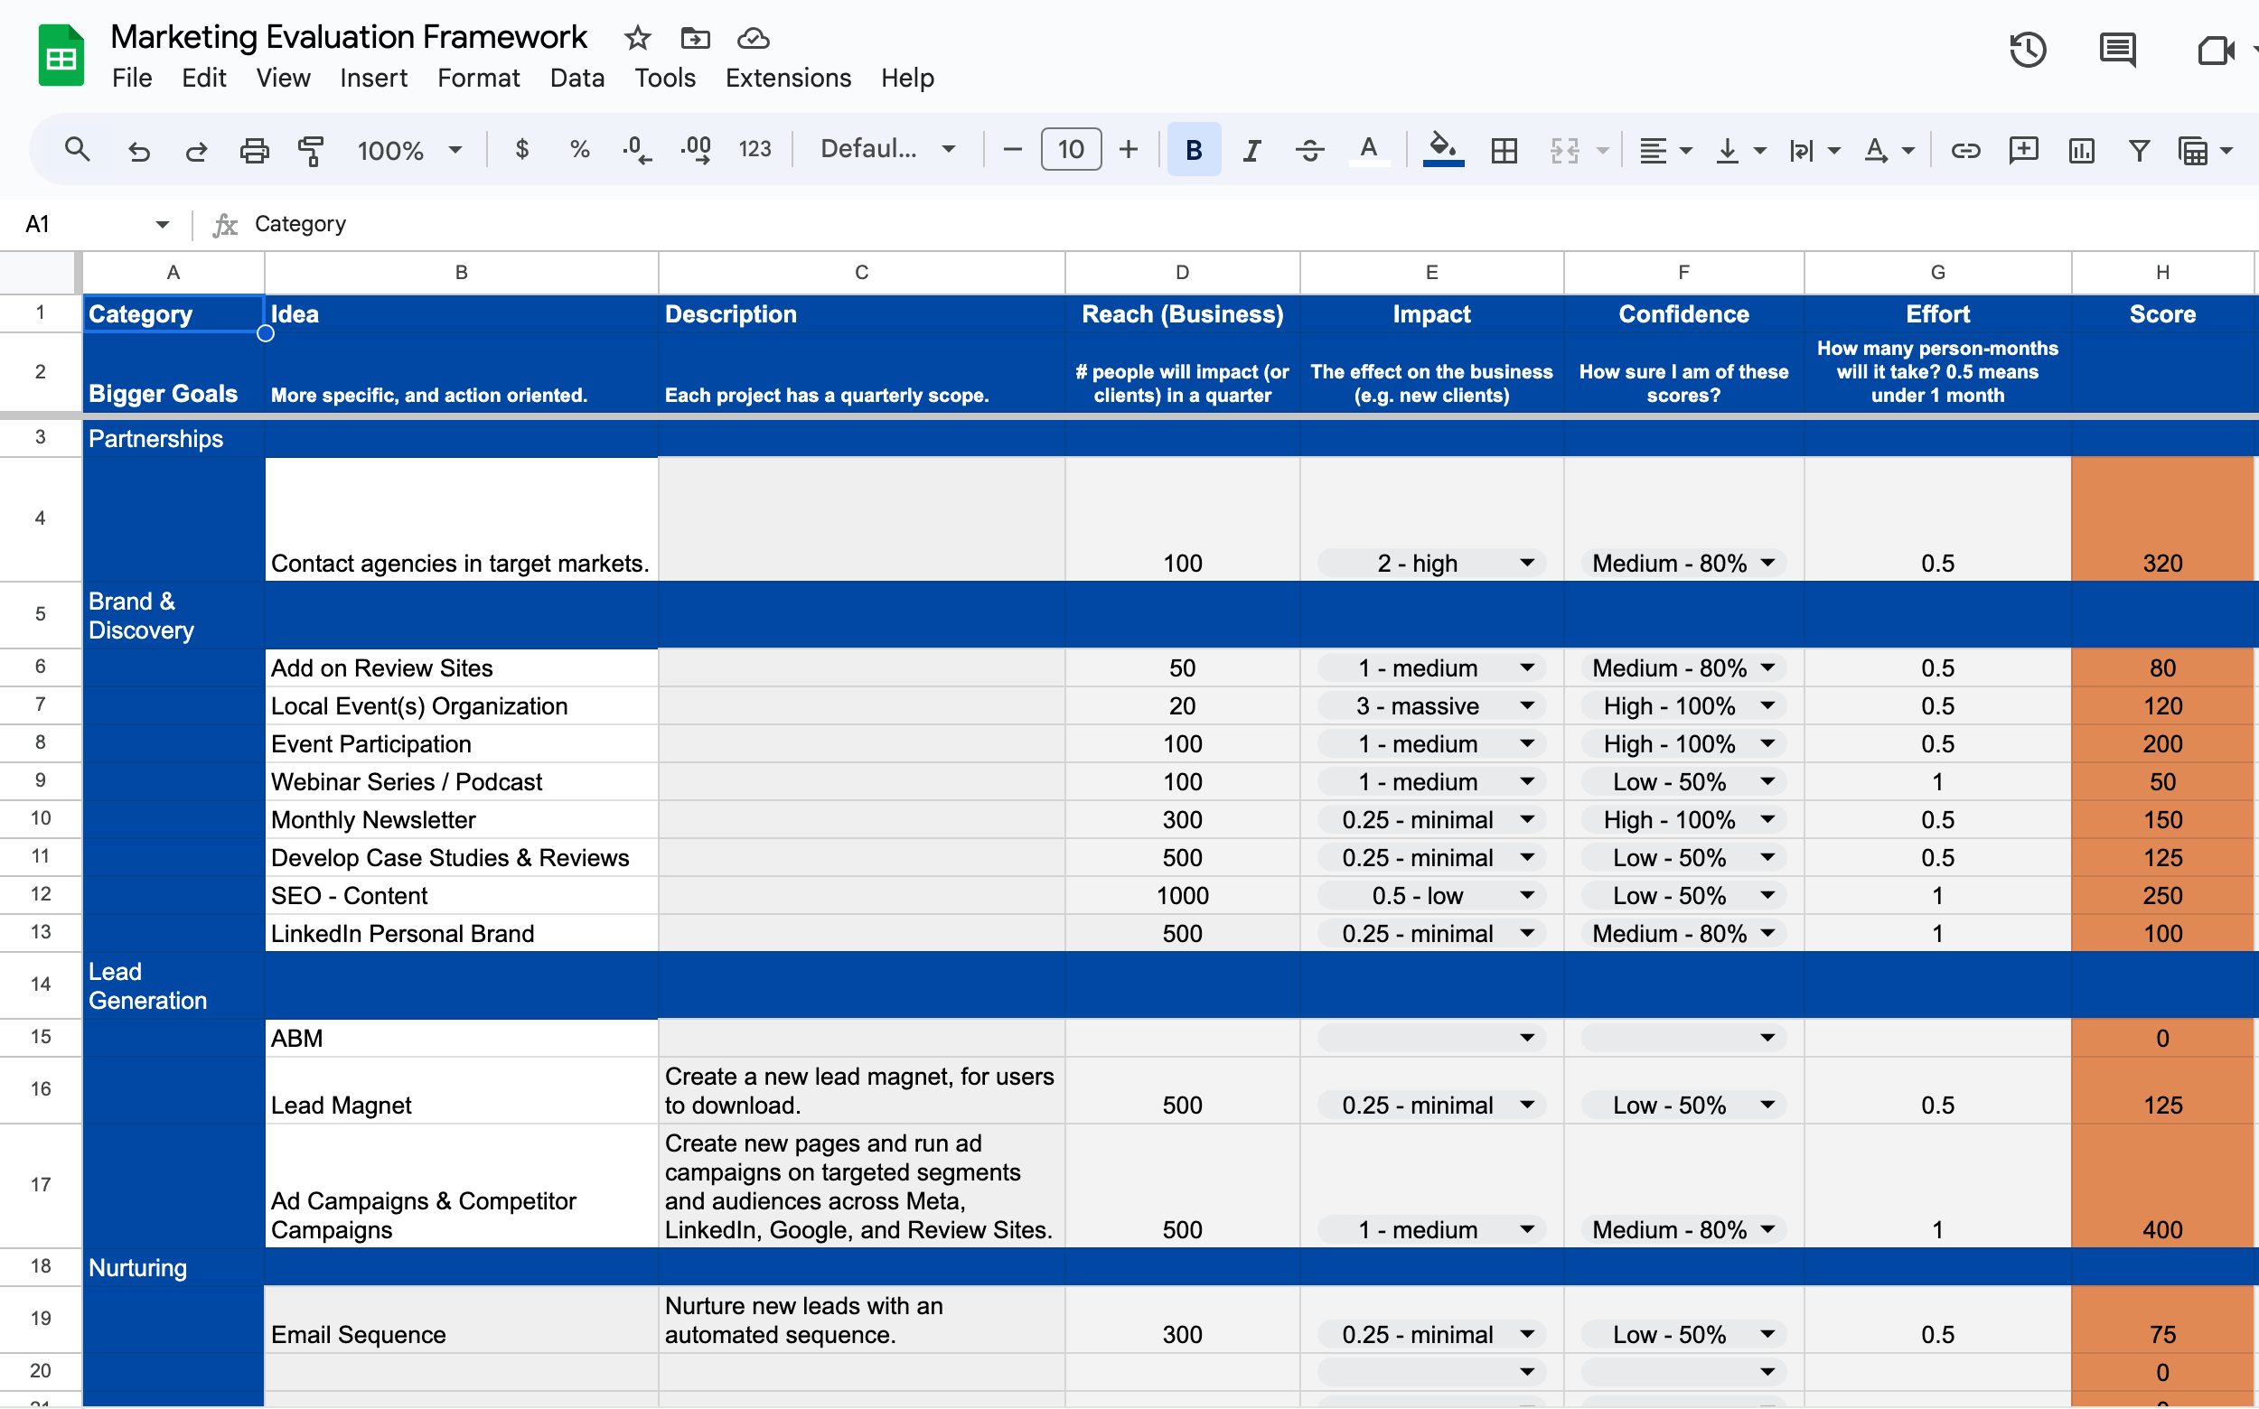The image size is (2259, 1409).
Task: Open Impact dropdown for SEO - Content
Action: coord(1526,896)
